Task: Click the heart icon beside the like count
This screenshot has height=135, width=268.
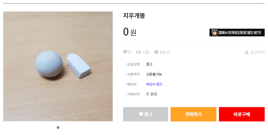Action: coord(125,52)
